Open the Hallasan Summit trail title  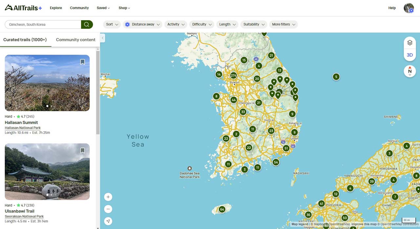coord(21,122)
